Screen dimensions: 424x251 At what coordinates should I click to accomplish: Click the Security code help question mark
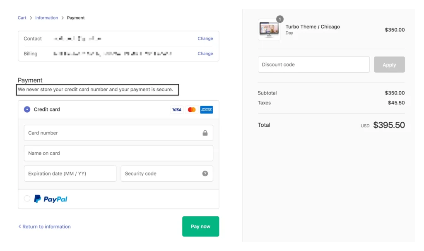click(205, 174)
